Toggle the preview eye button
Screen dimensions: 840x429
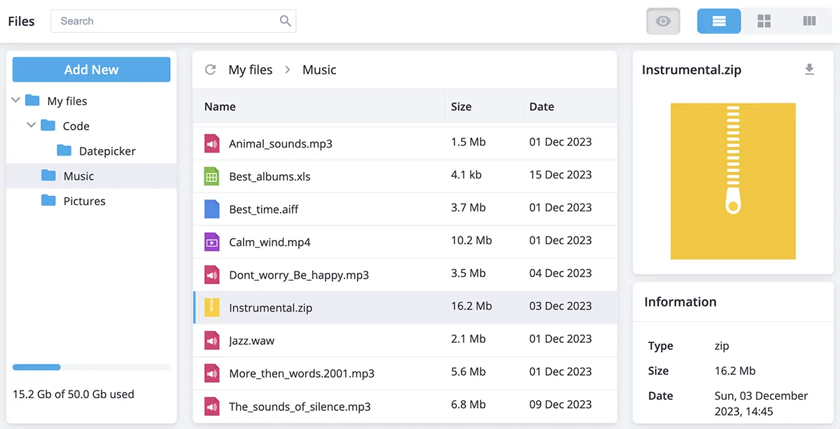click(x=663, y=21)
